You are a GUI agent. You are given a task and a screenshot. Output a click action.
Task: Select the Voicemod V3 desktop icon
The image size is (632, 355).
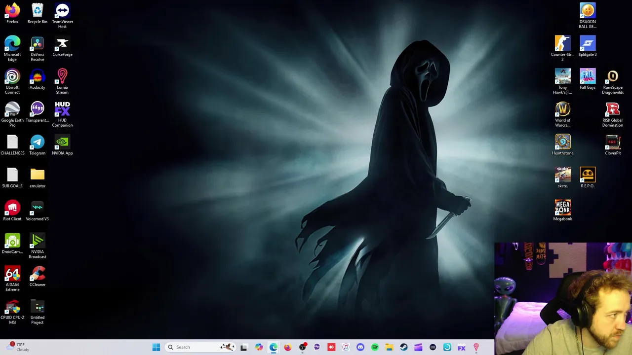[38, 211]
